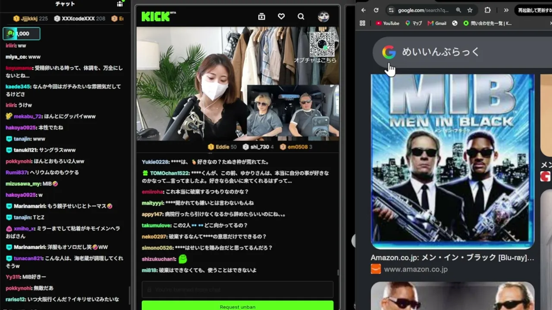Click the zoom magnifier in address bar
Screen dimensions: 552x310
(x=458, y=10)
